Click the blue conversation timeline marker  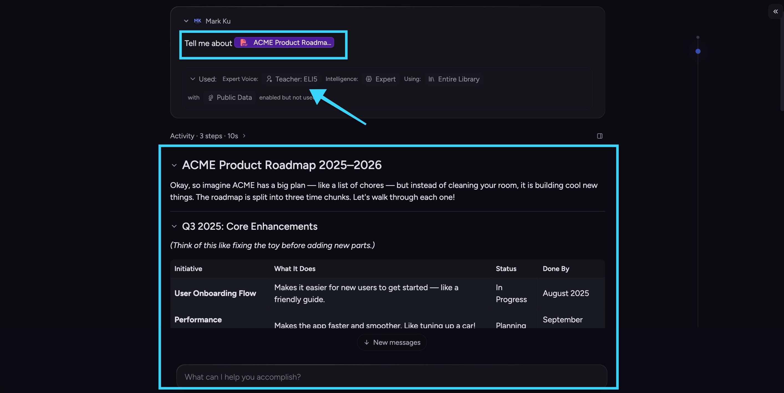698,51
